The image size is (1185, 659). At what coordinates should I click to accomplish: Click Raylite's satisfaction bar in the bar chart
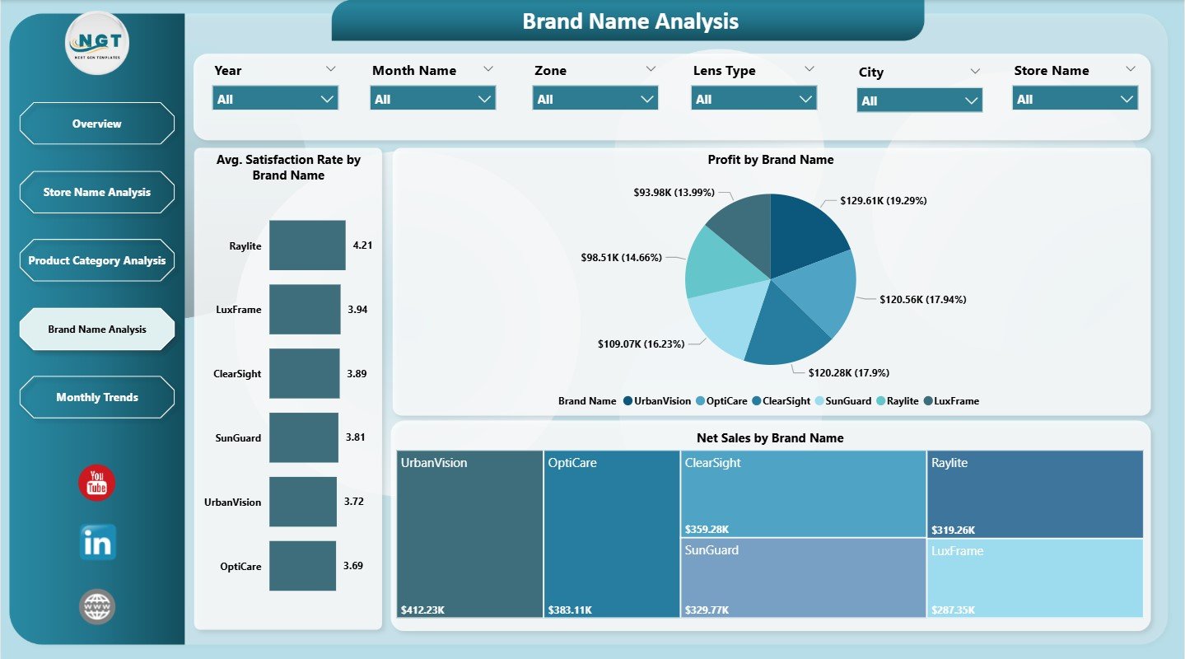(x=307, y=245)
